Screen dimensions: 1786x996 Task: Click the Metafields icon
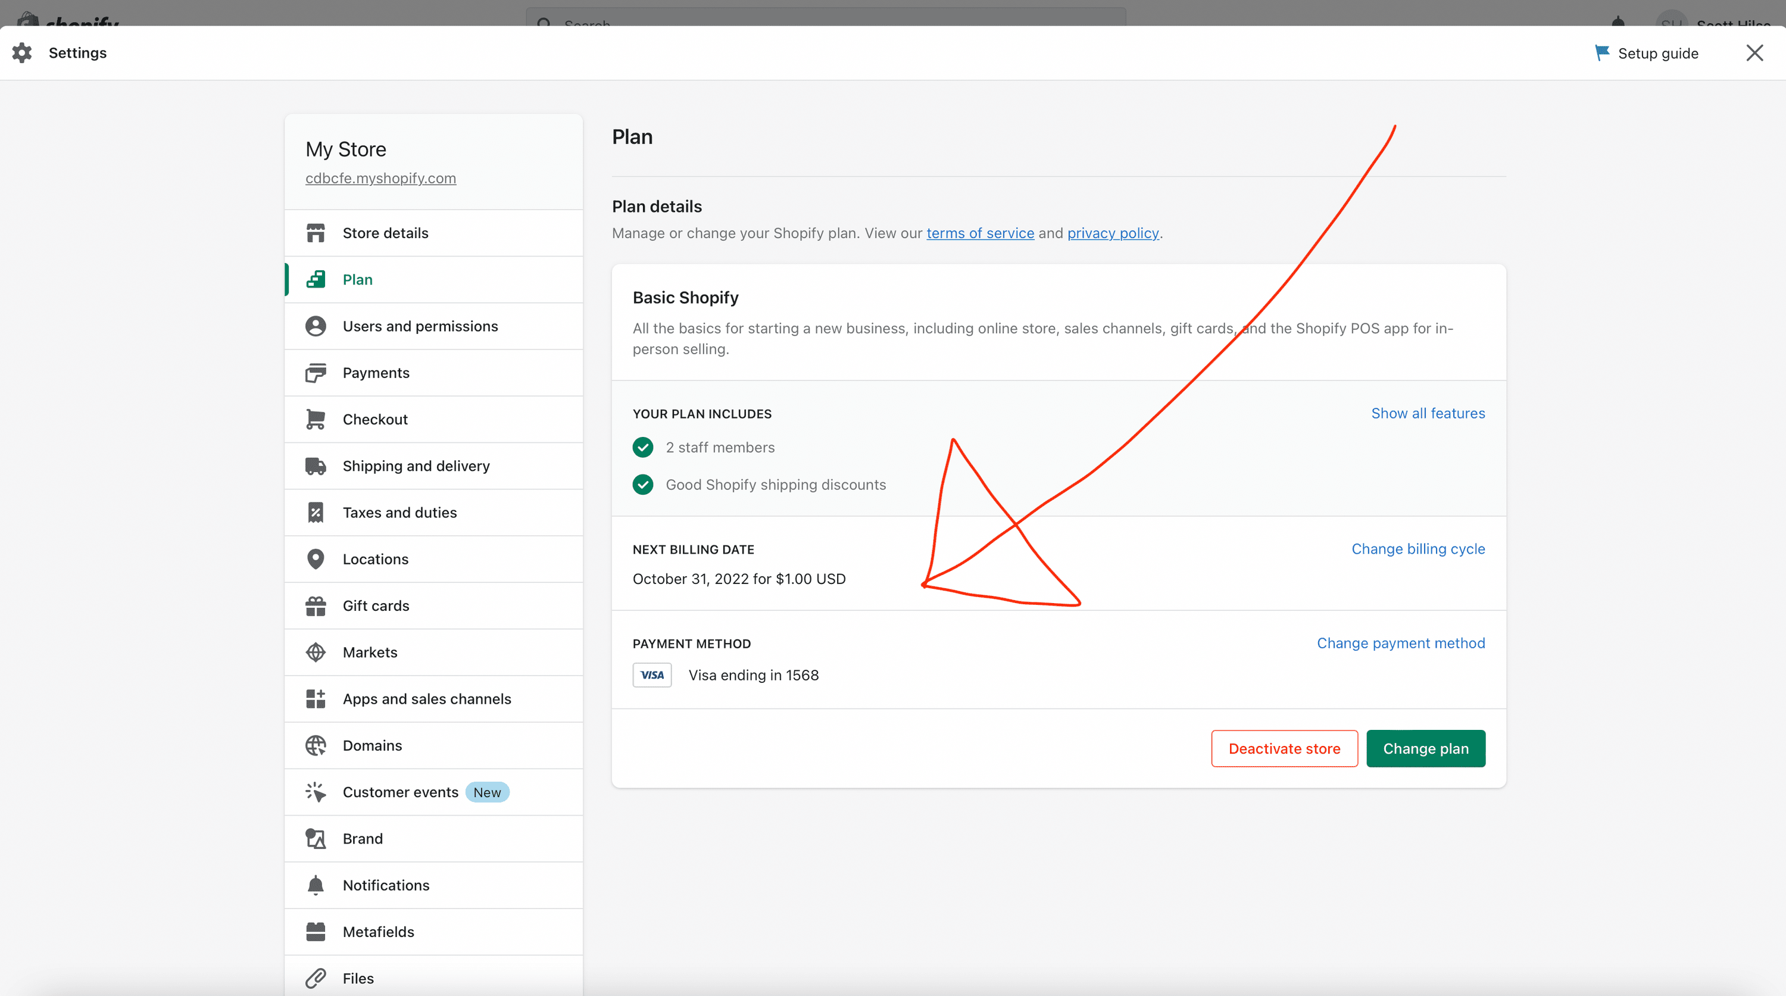point(316,932)
